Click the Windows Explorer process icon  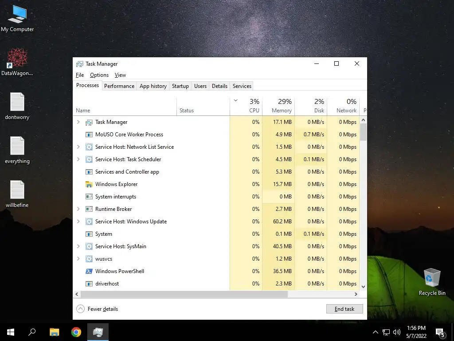[89, 184]
